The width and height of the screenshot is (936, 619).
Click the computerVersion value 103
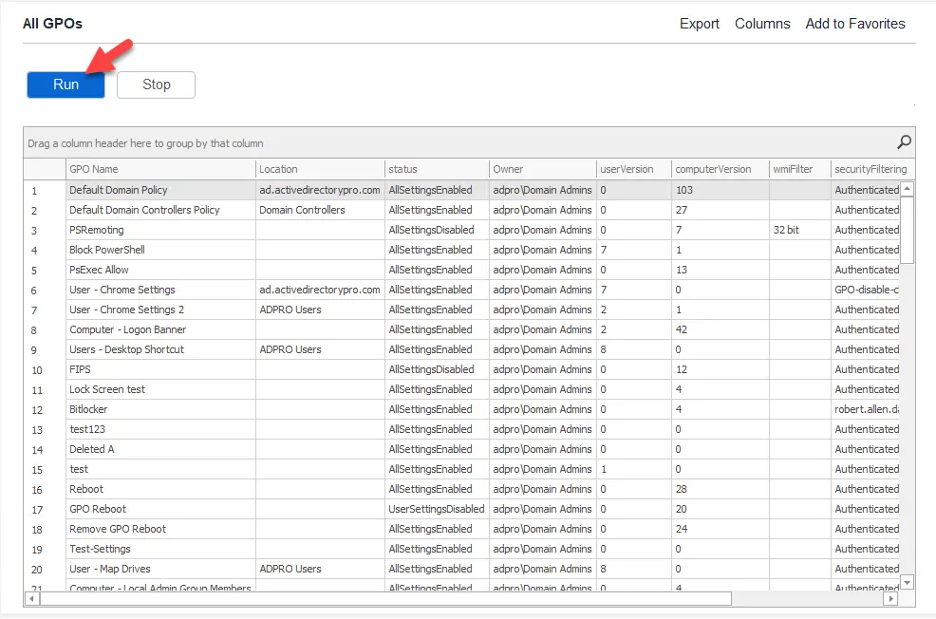720,190
